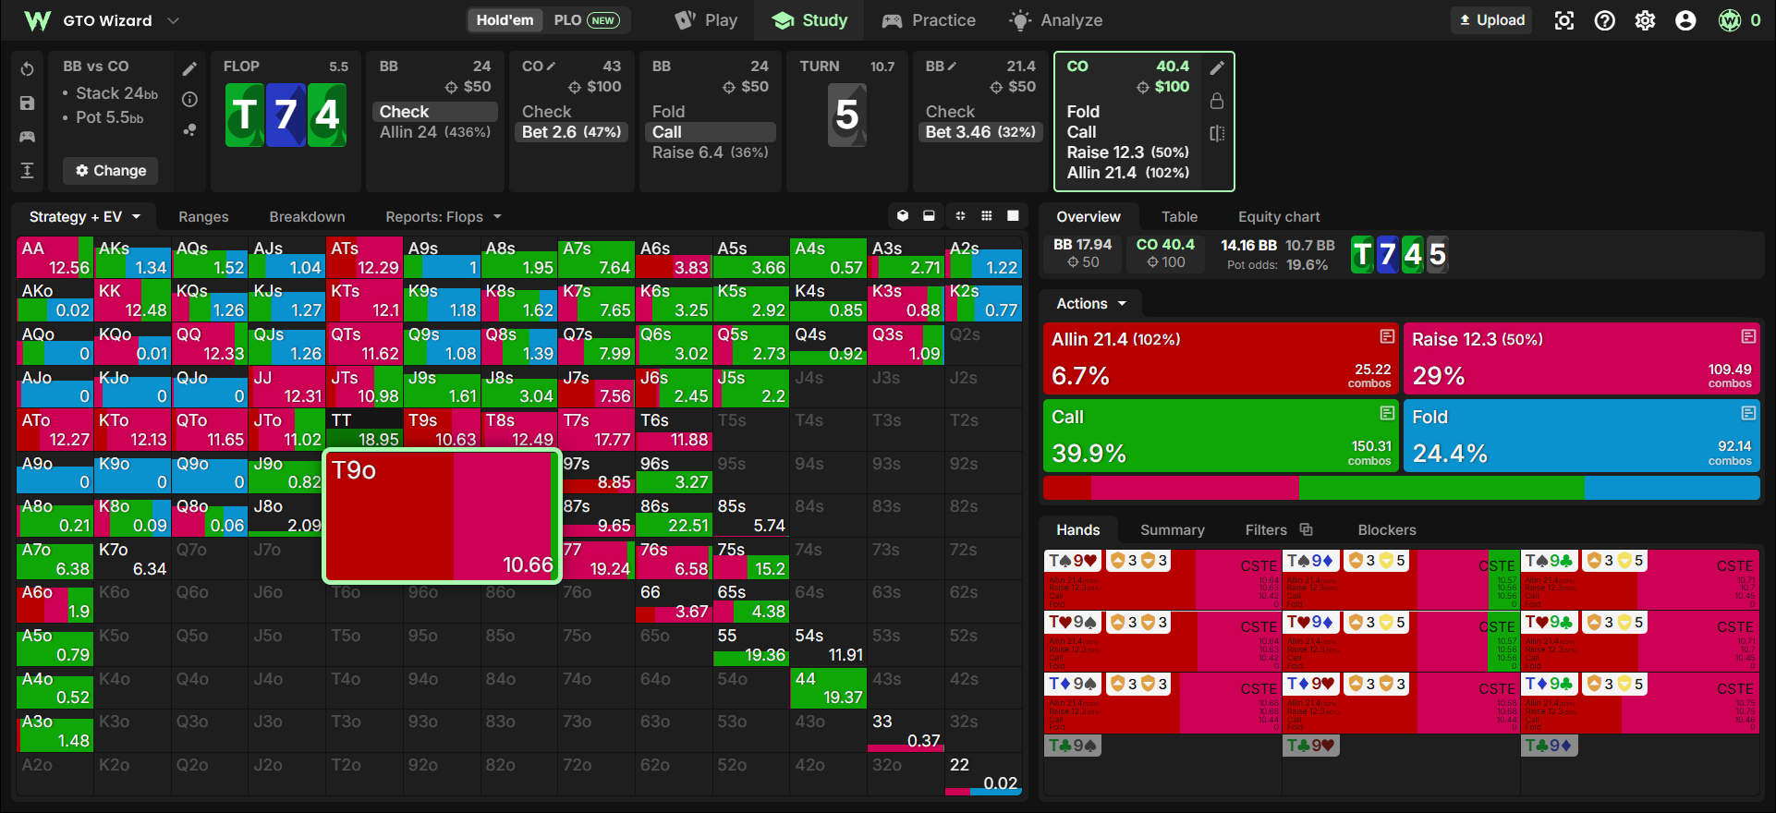The image size is (1776, 813).
Task: Open the Analyze tab
Action: tap(1057, 20)
